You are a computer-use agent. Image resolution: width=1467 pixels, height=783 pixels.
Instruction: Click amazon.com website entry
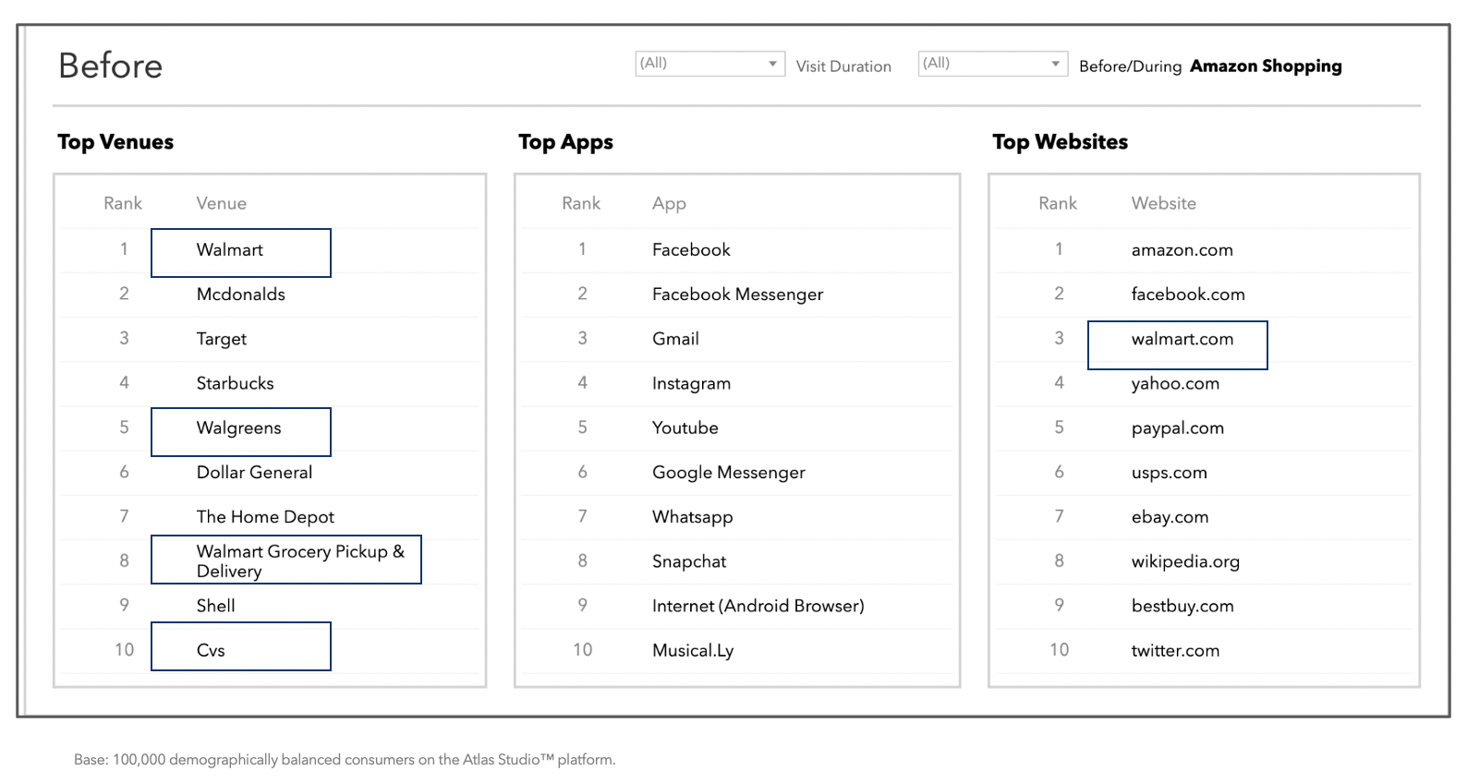(x=1182, y=250)
